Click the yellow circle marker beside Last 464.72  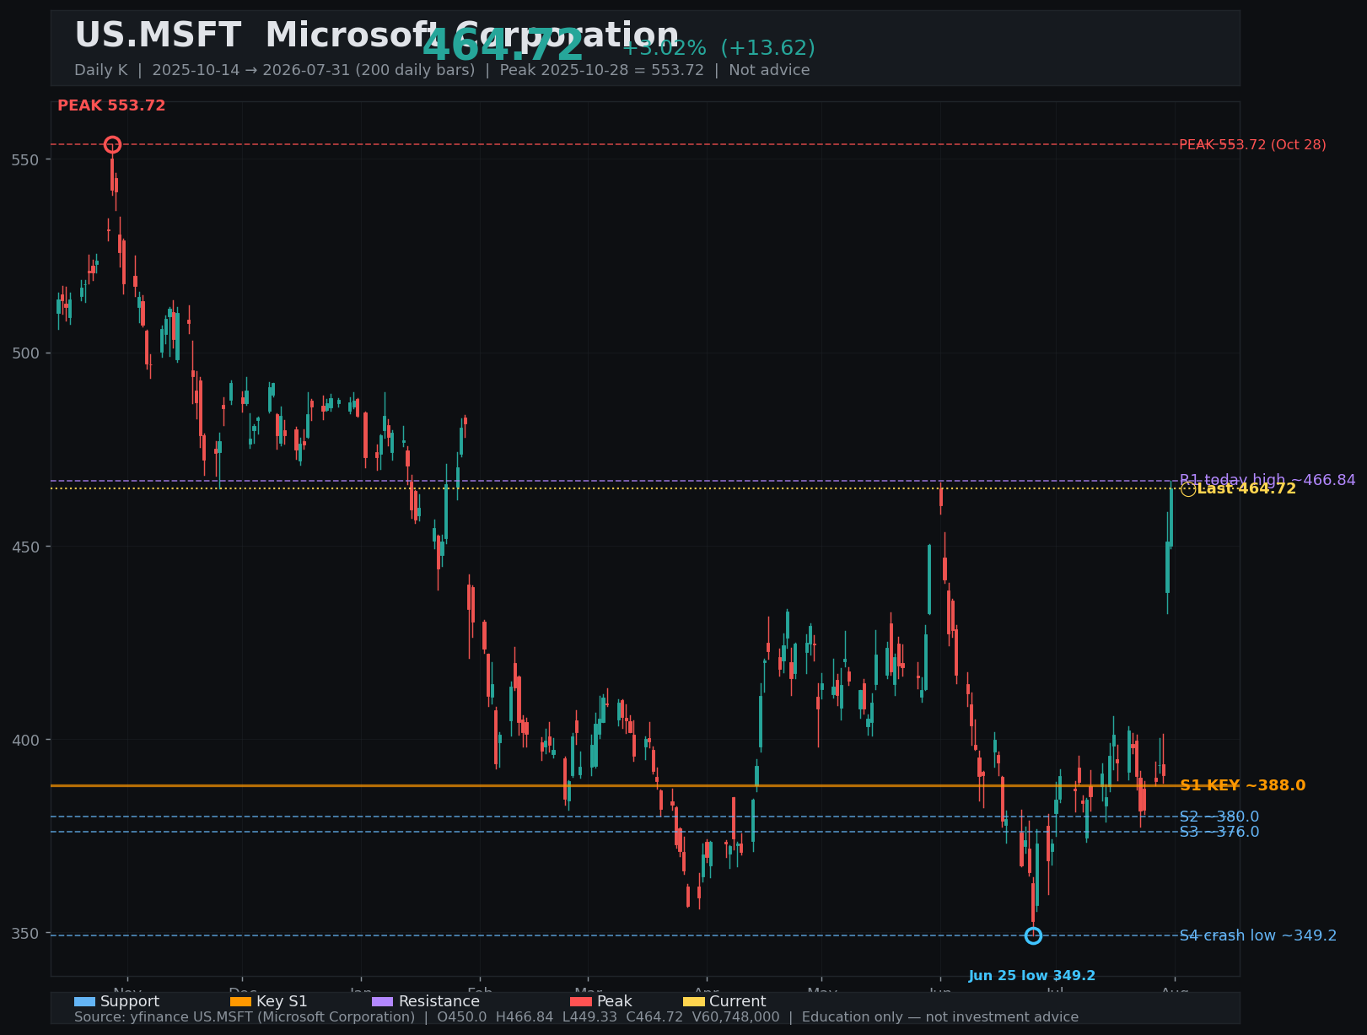pos(1188,489)
